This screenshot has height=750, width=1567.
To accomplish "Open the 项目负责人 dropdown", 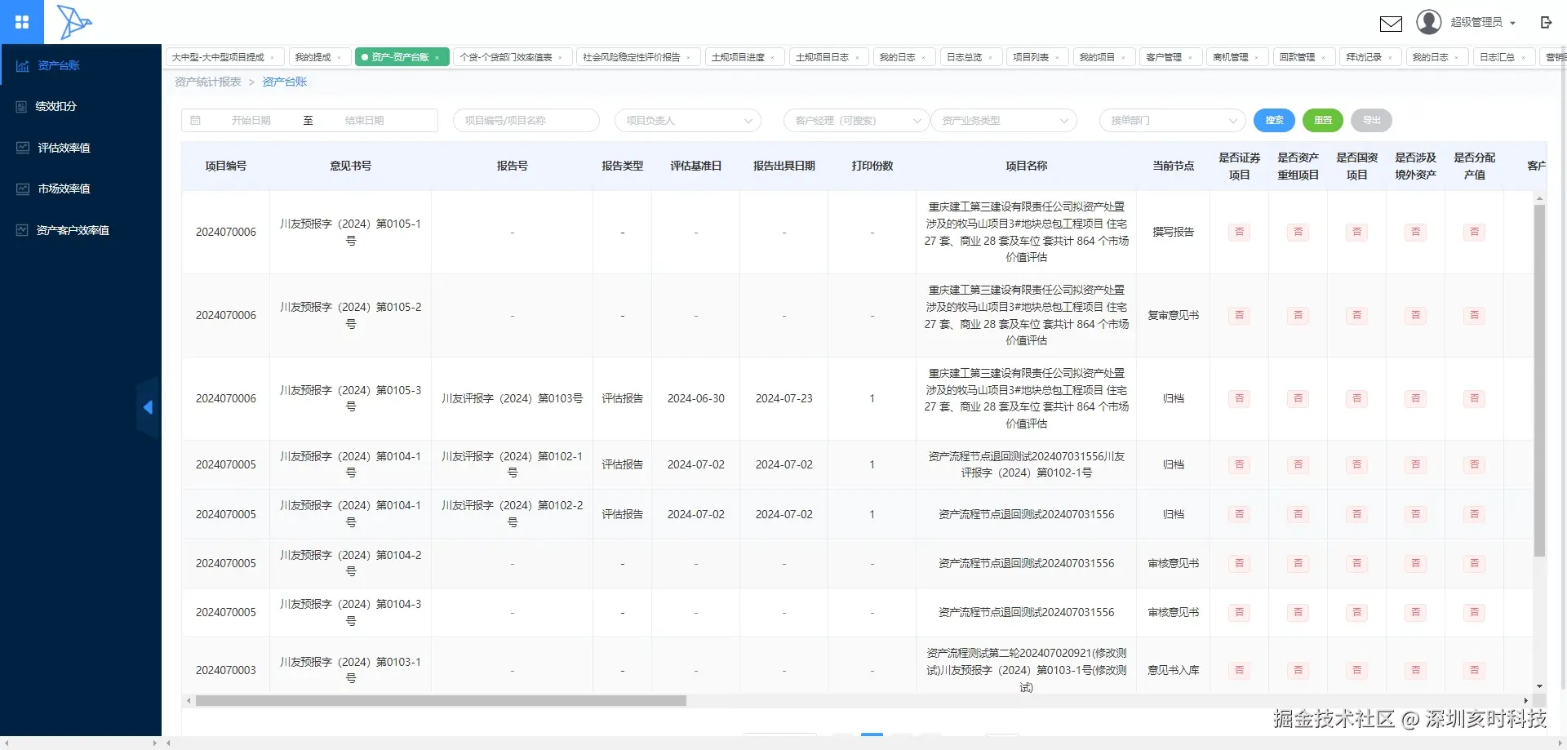I will 687,120.
